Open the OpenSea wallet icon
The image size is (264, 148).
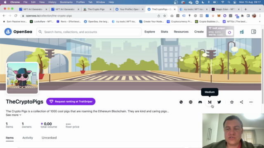tap(254, 32)
